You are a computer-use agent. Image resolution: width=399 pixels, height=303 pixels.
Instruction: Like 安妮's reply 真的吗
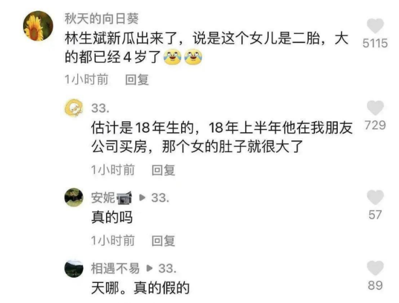[x=375, y=197]
